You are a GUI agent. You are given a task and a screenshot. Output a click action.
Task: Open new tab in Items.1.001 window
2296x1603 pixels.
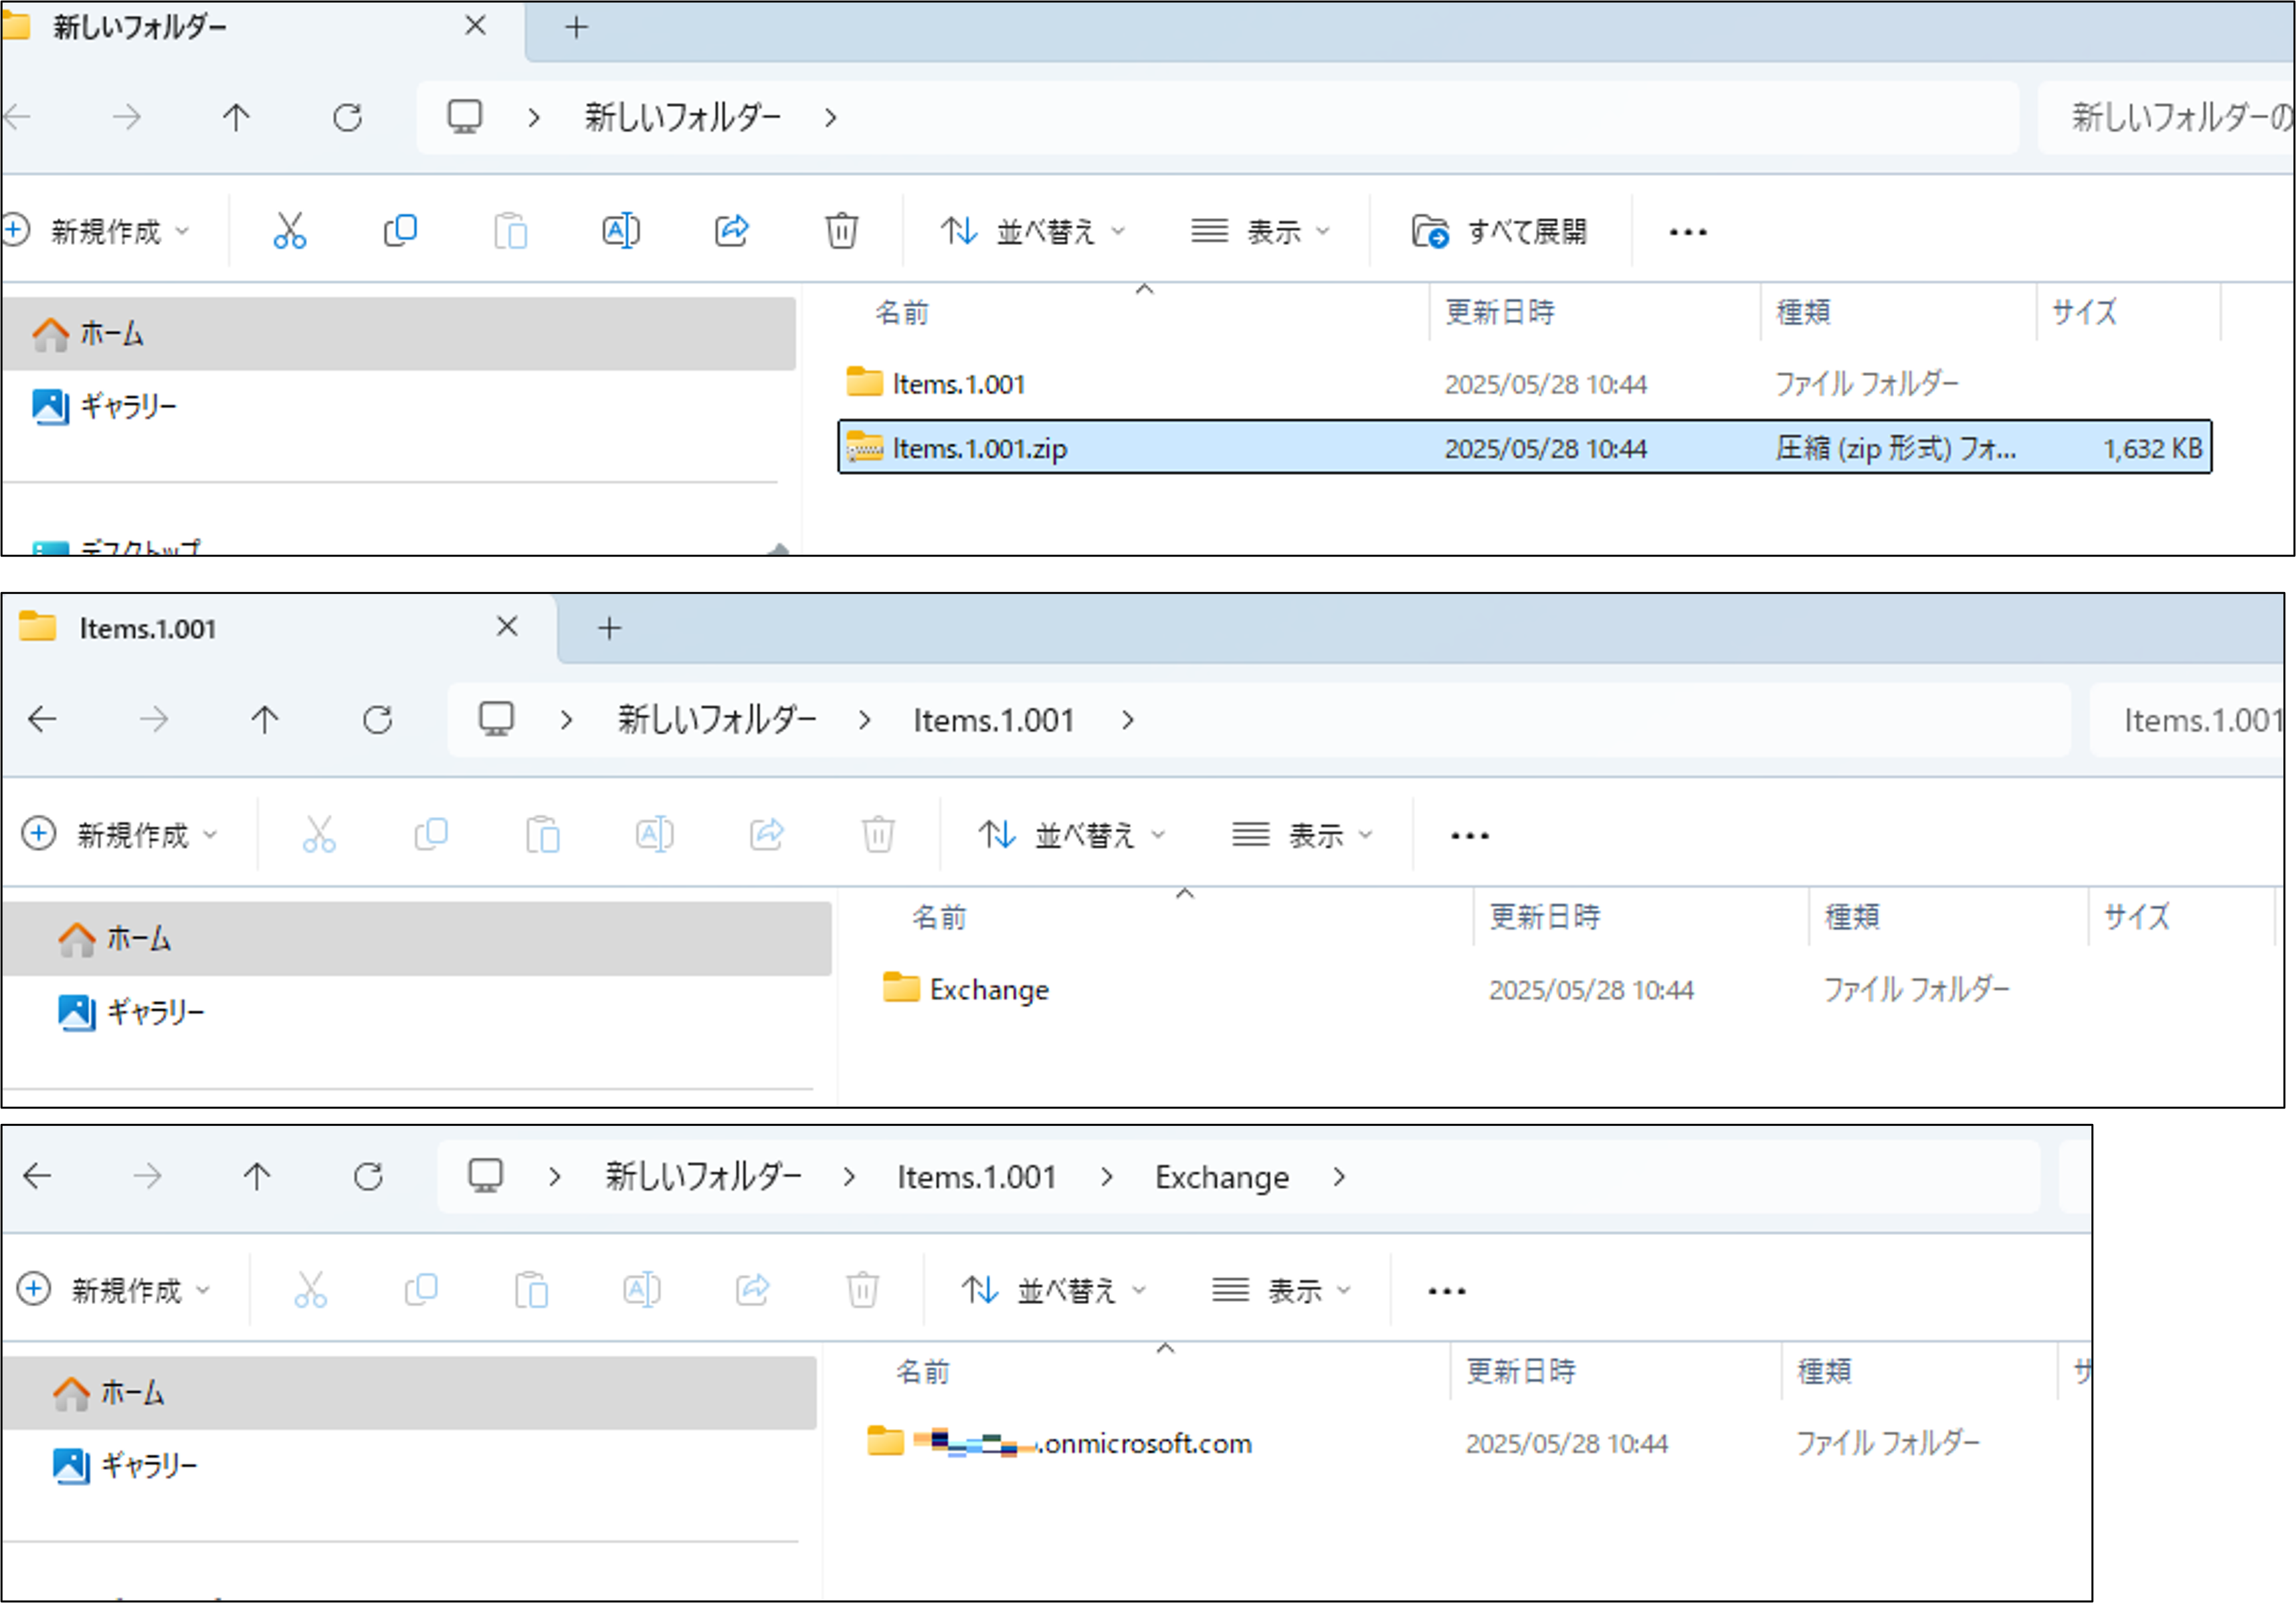(x=609, y=628)
